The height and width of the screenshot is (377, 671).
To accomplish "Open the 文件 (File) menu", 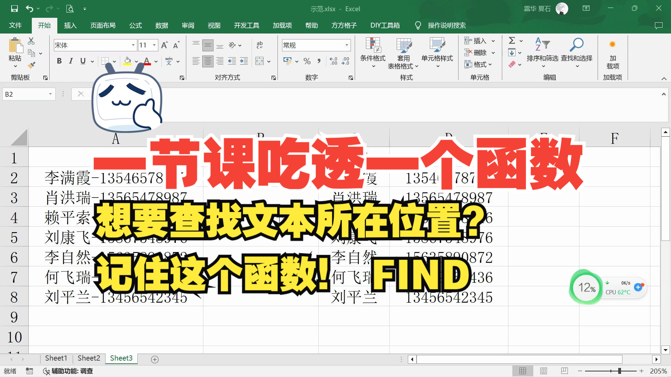I will tap(15, 25).
